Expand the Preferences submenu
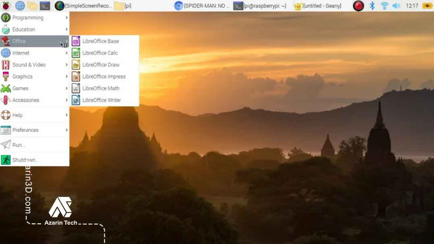This screenshot has width=434, height=244. coord(25,130)
